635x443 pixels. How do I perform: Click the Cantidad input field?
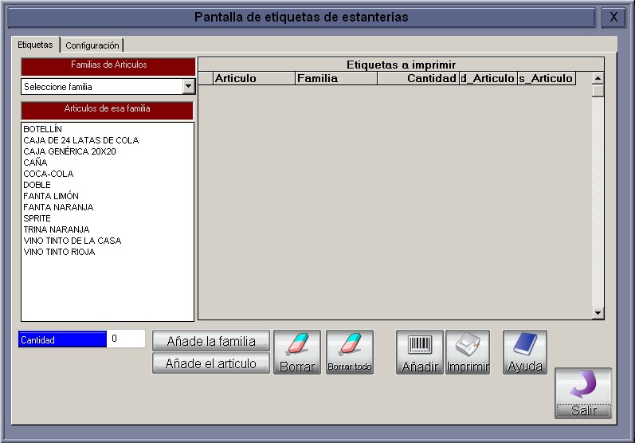pyautogui.click(x=126, y=339)
